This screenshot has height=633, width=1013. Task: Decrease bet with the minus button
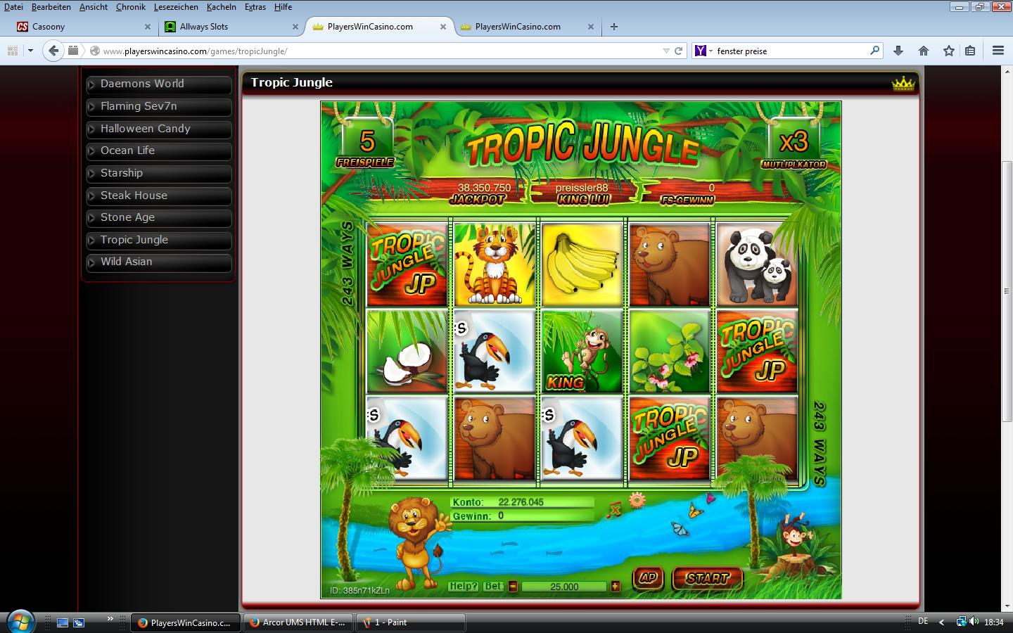(513, 587)
